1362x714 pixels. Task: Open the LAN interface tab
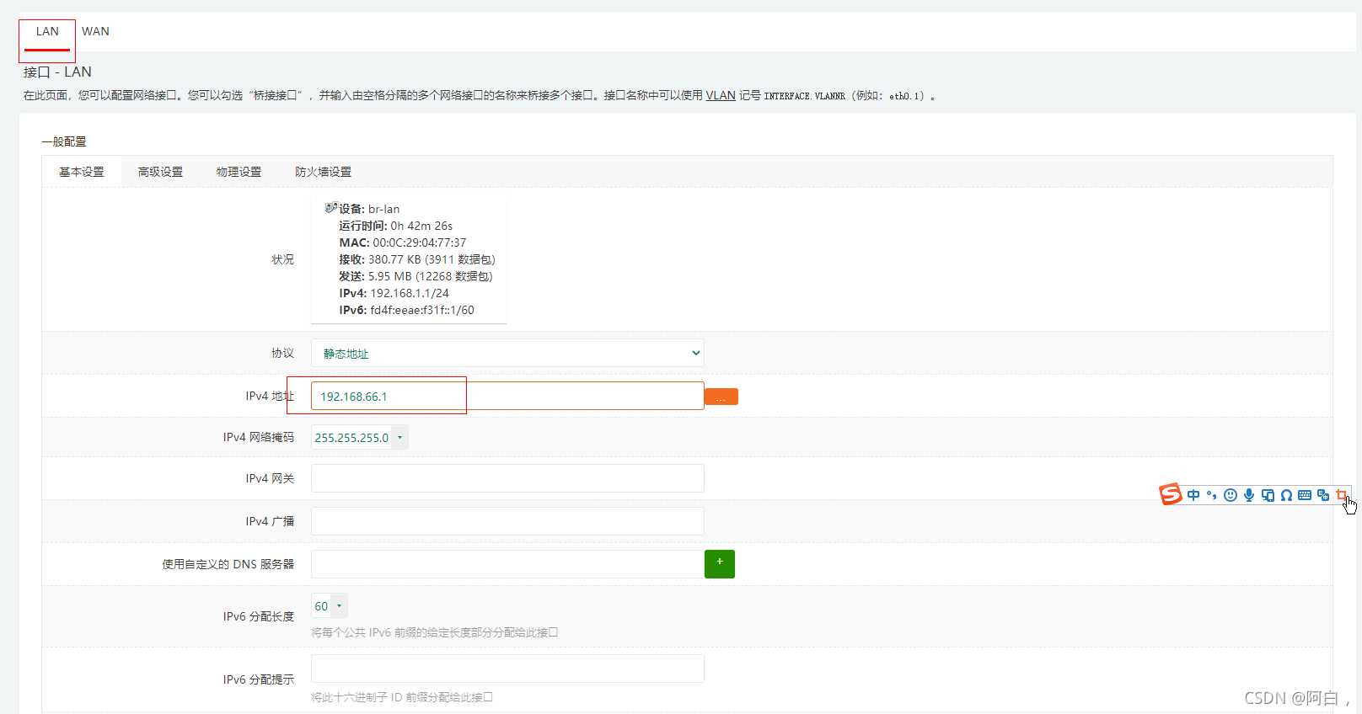click(x=47, y=32)
